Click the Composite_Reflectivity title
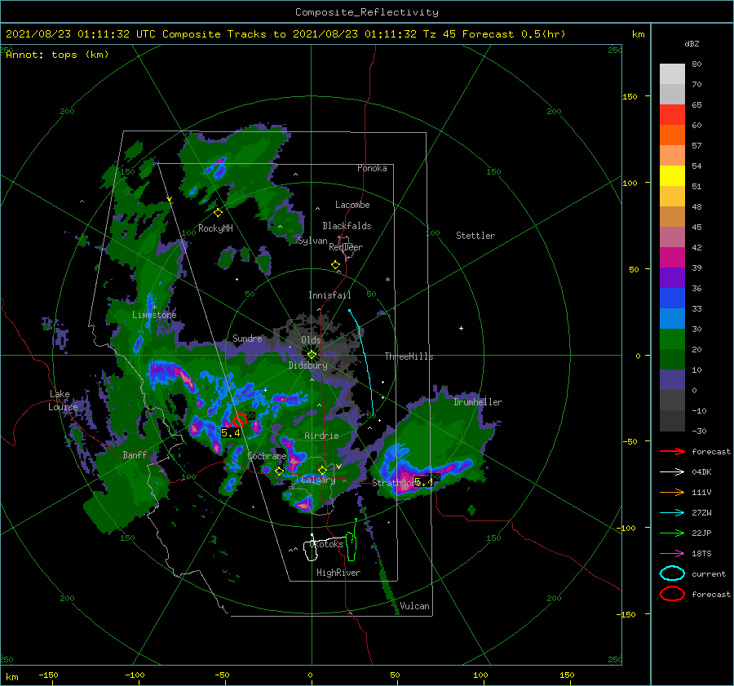Screen dimensions: 734x686 coord(367,12)
